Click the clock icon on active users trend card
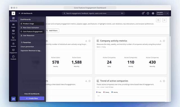Image resolution: width=180 pixels, height=107 pixels. [x=89, y=81]
